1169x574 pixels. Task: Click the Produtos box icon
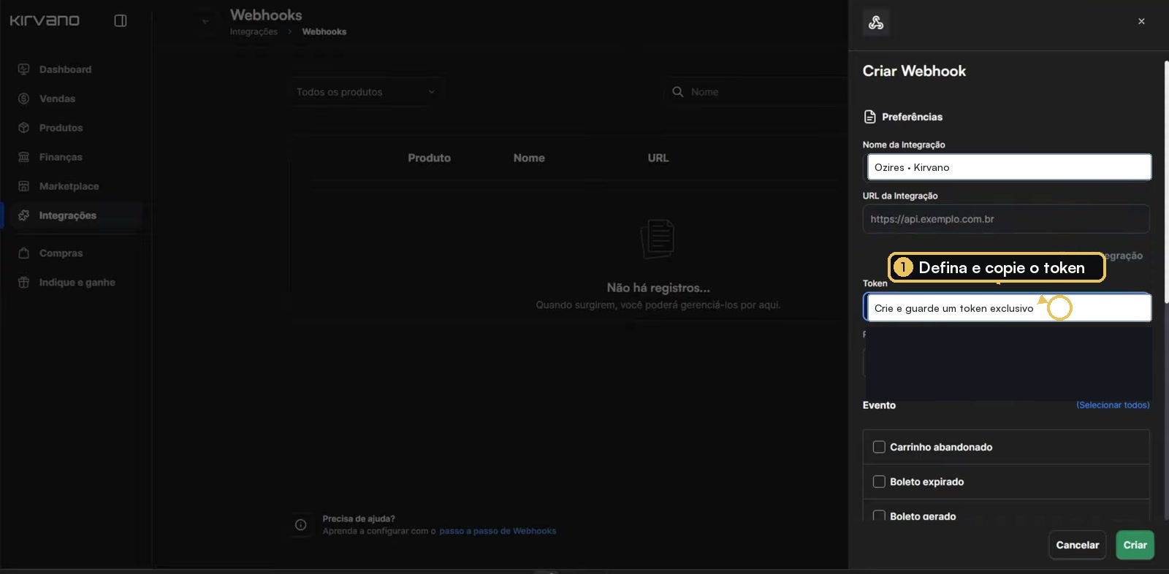(x=24, y=128)
